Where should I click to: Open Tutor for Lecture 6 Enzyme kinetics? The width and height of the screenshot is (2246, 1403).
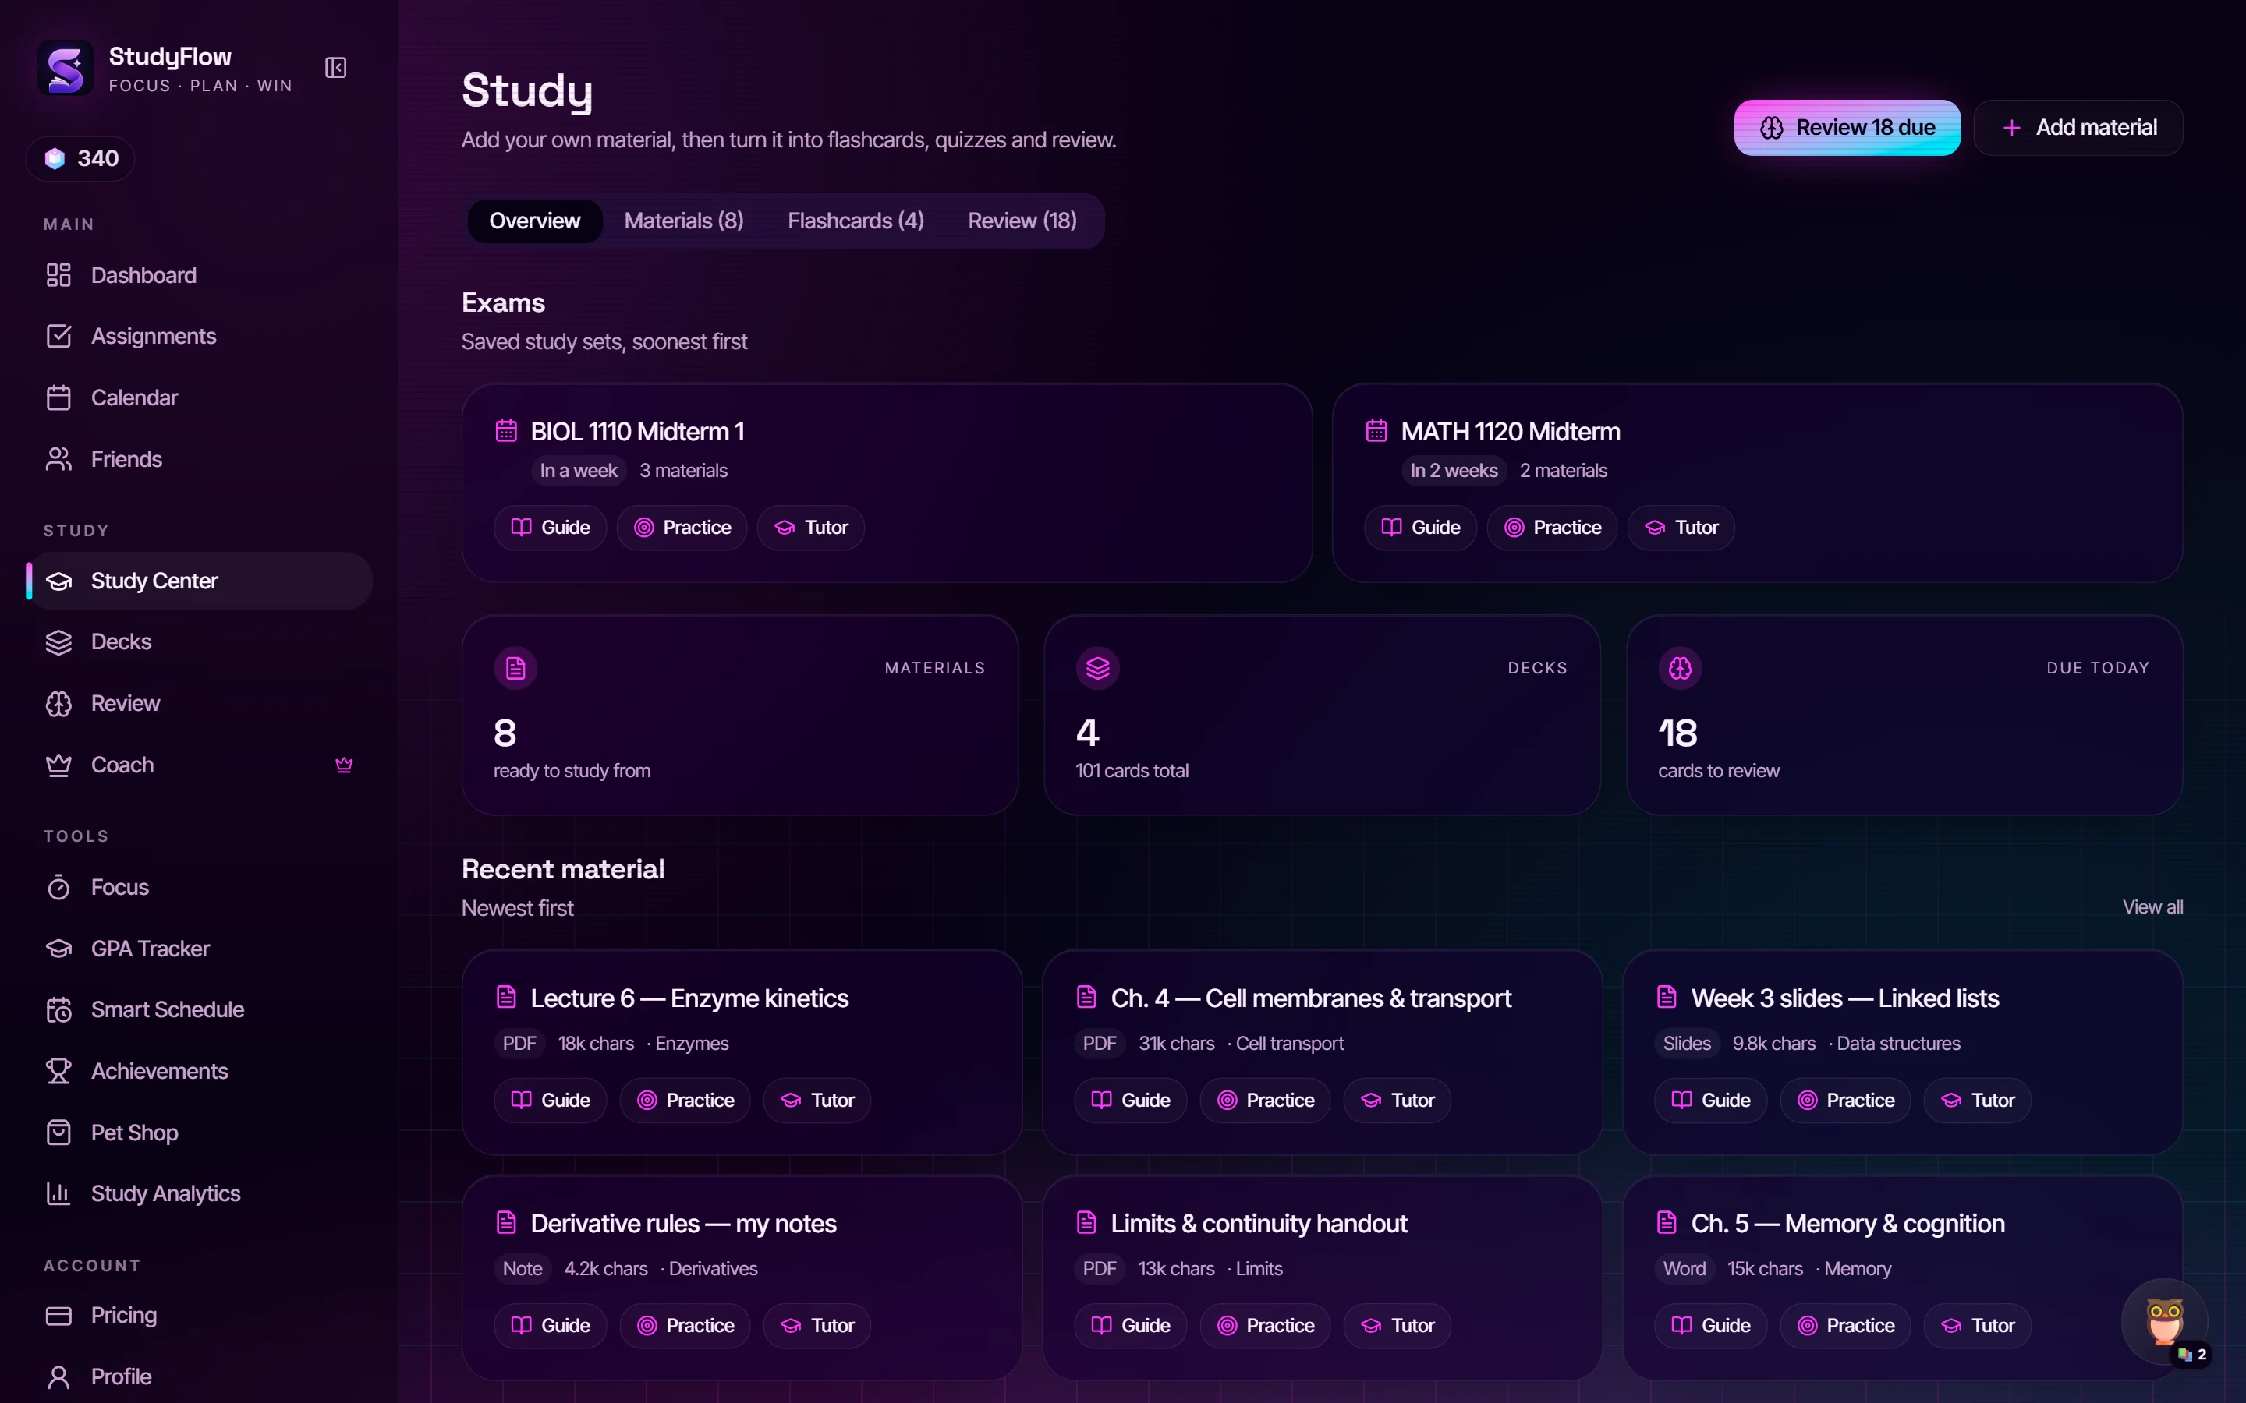click(x=817, y=1101)
